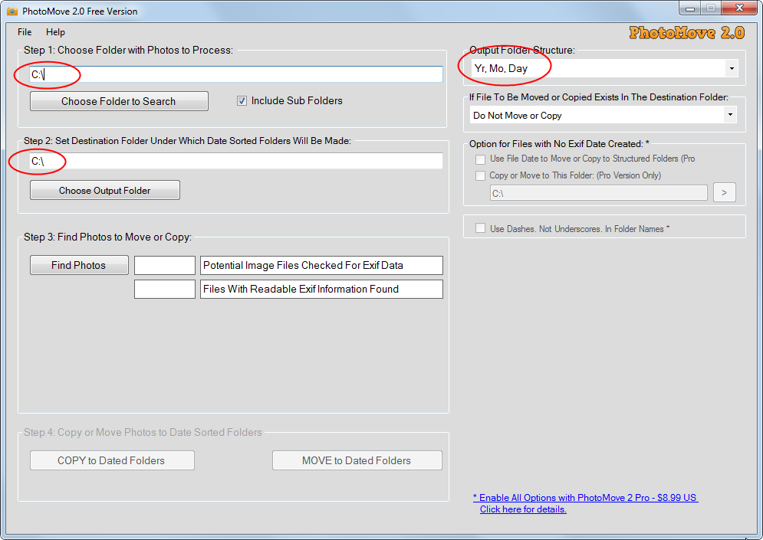Image resolution: width=763 pixels, height=540 pixels.
Task: Minimize the PhotoMove window
Action: 689,8
